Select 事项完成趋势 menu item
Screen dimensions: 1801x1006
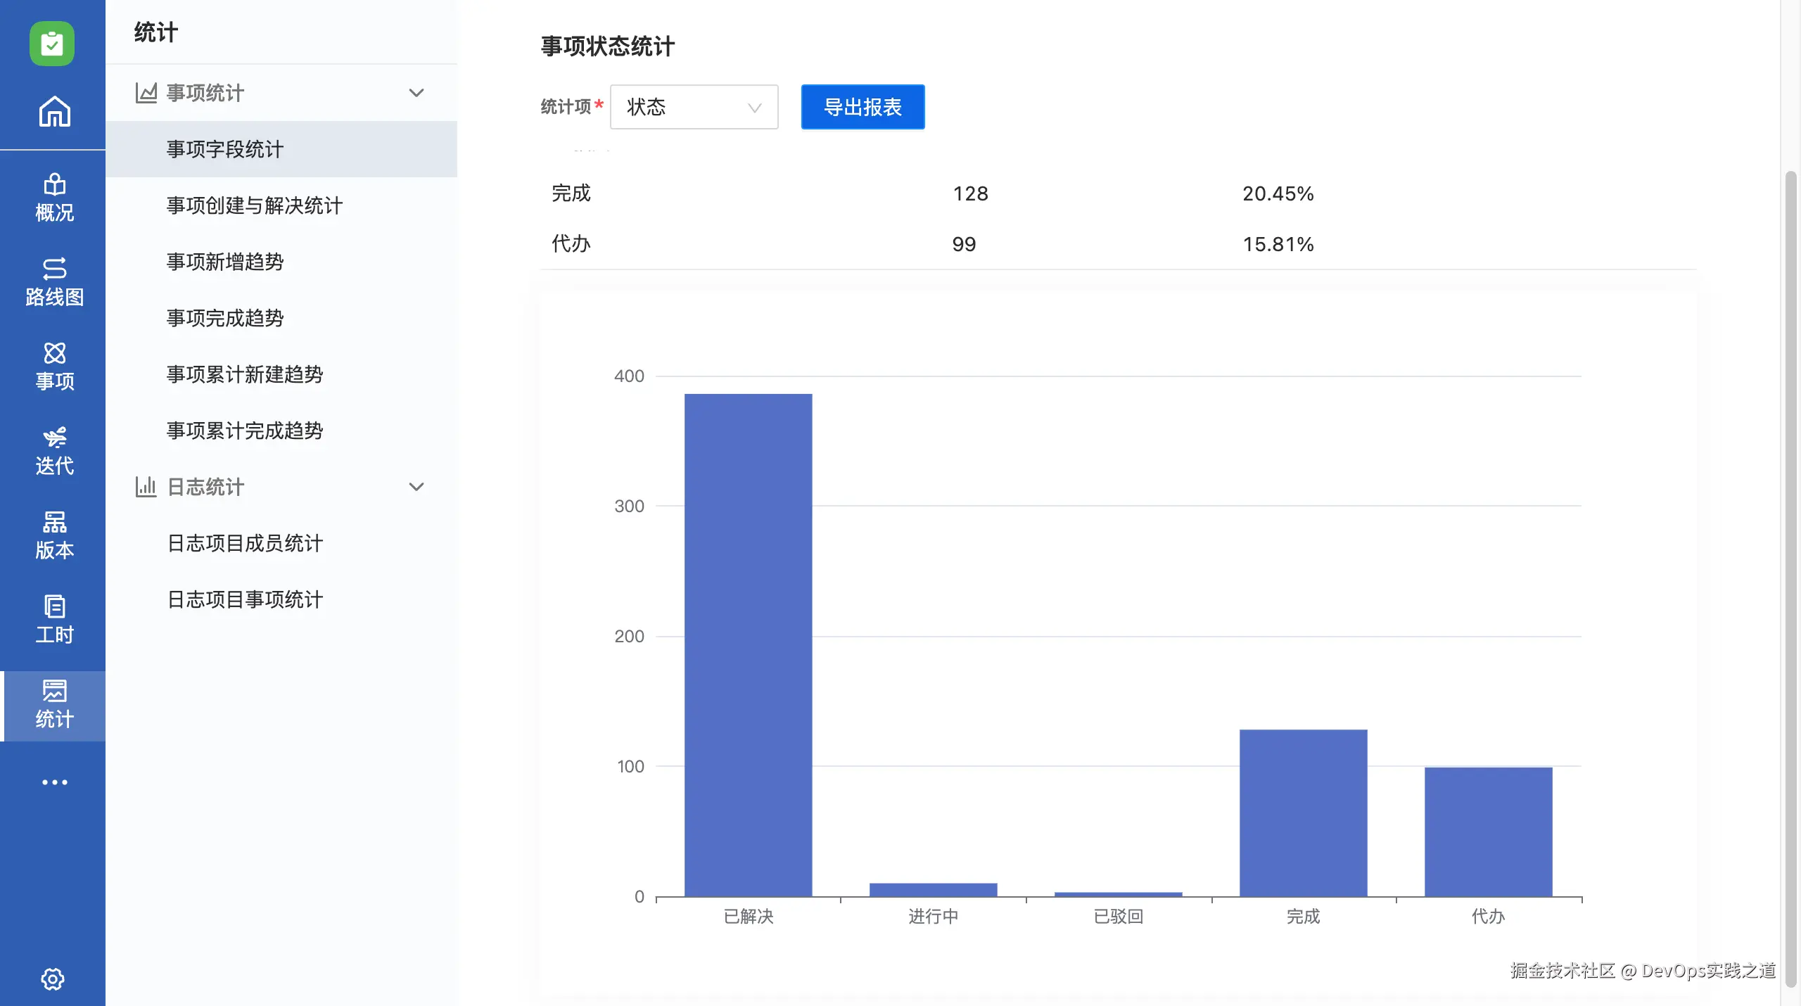[225, 318]
